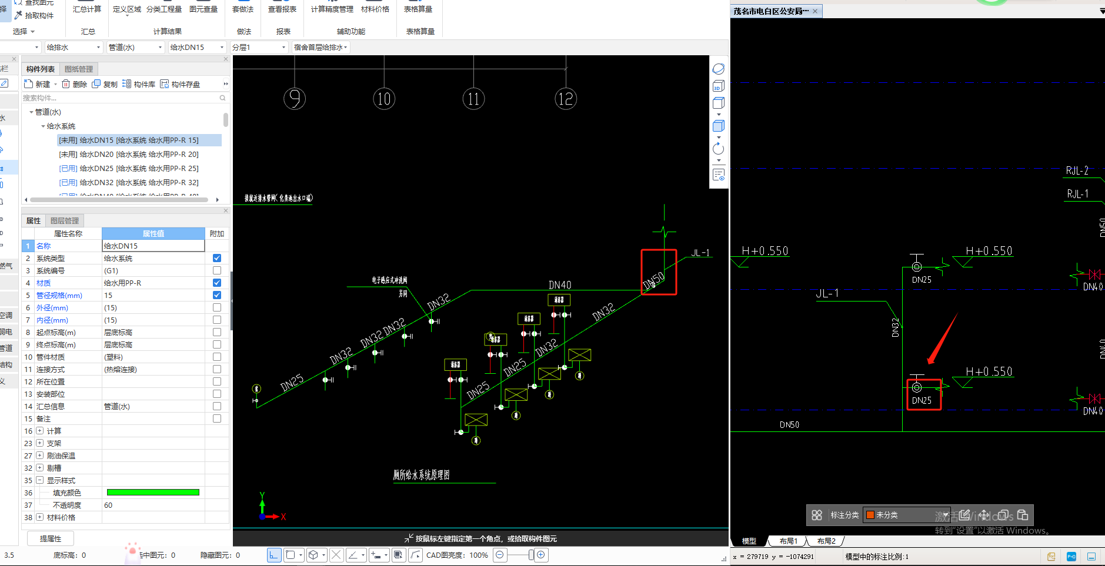Expand the 计算 property group
This screenshot has width=1105, height=566.
[39, 431]
